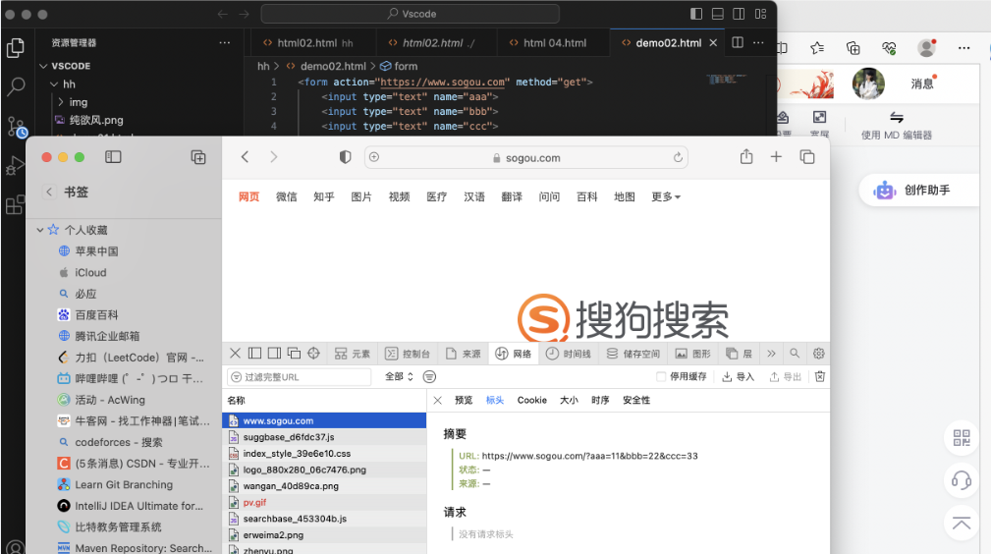This screenshot has height=554, width=991.
Task: Click the 翻译 link on Sogou
Action: (512, 196)
